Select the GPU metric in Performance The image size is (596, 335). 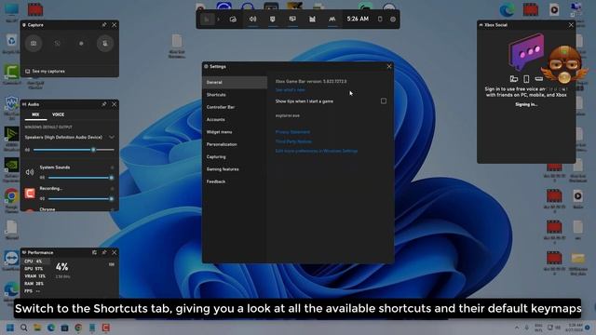pyautogui.click(x=34, y=269)
